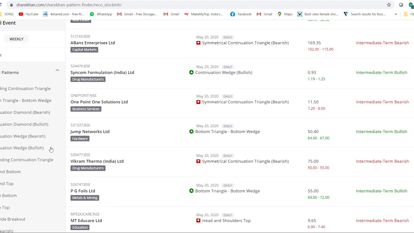Click bullish green icon for Syncom Formulation

[191, 72]
